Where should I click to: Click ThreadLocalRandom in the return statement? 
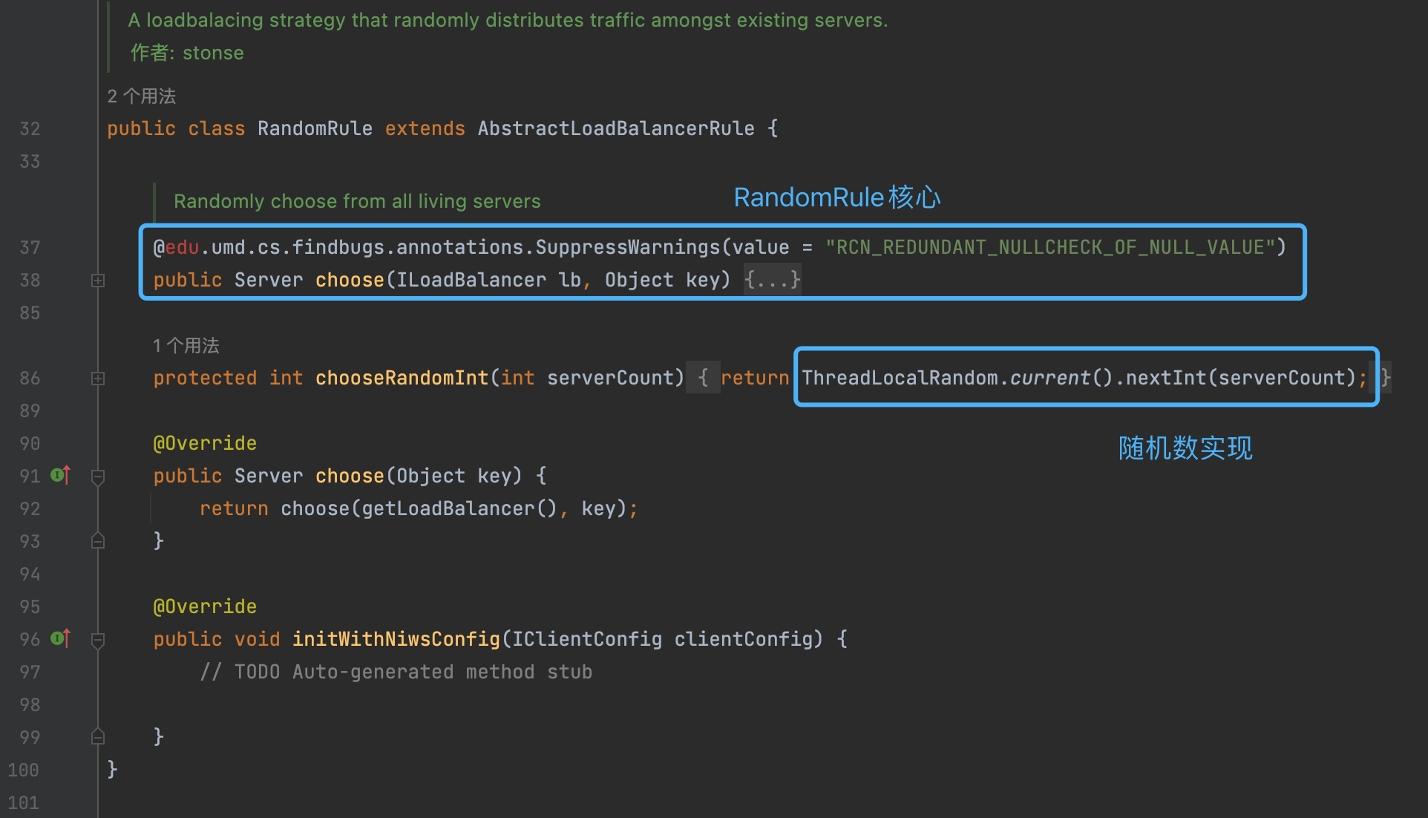[900, 378]
